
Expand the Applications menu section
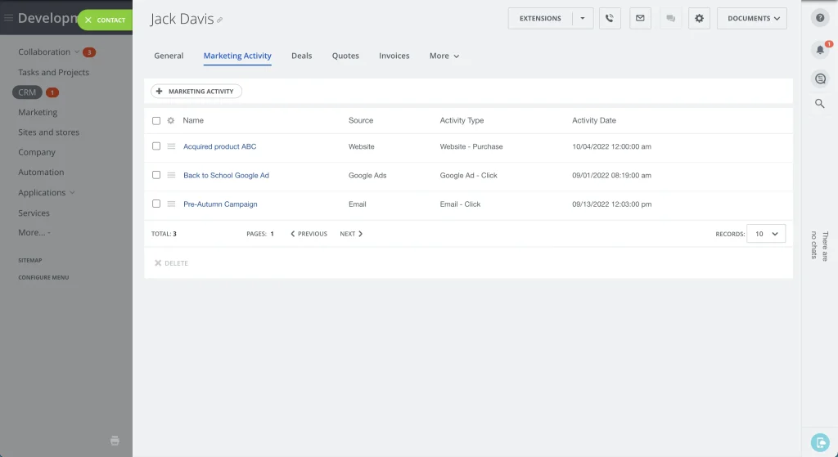(46, 192)
